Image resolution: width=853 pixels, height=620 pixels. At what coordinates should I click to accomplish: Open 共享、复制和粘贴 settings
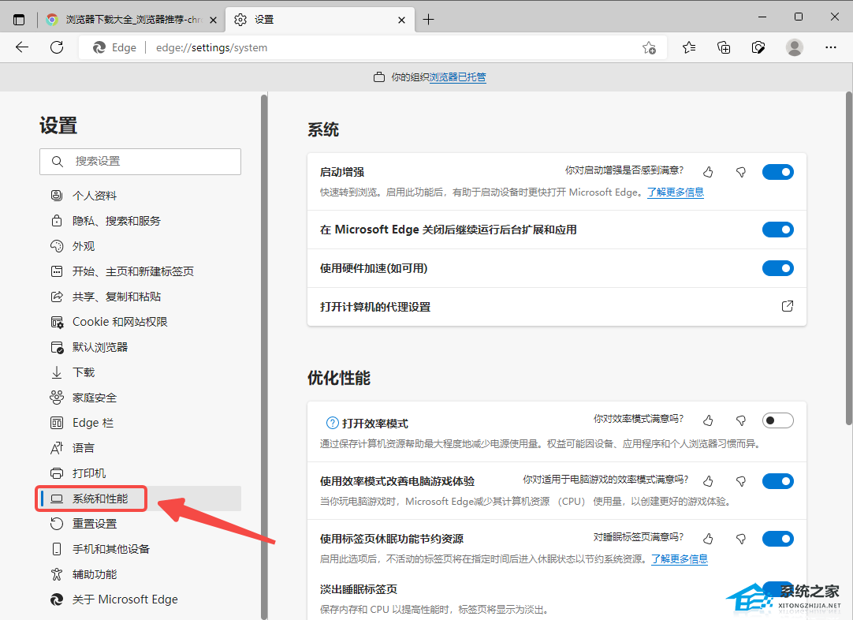pos(140,297)
